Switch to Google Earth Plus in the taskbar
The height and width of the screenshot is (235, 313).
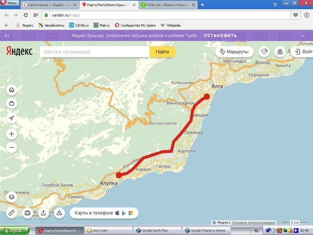[x=157, y=231]
